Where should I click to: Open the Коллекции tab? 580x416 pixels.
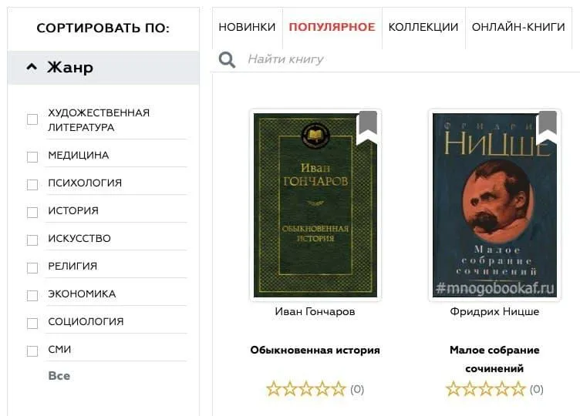(x=423, y=27)
